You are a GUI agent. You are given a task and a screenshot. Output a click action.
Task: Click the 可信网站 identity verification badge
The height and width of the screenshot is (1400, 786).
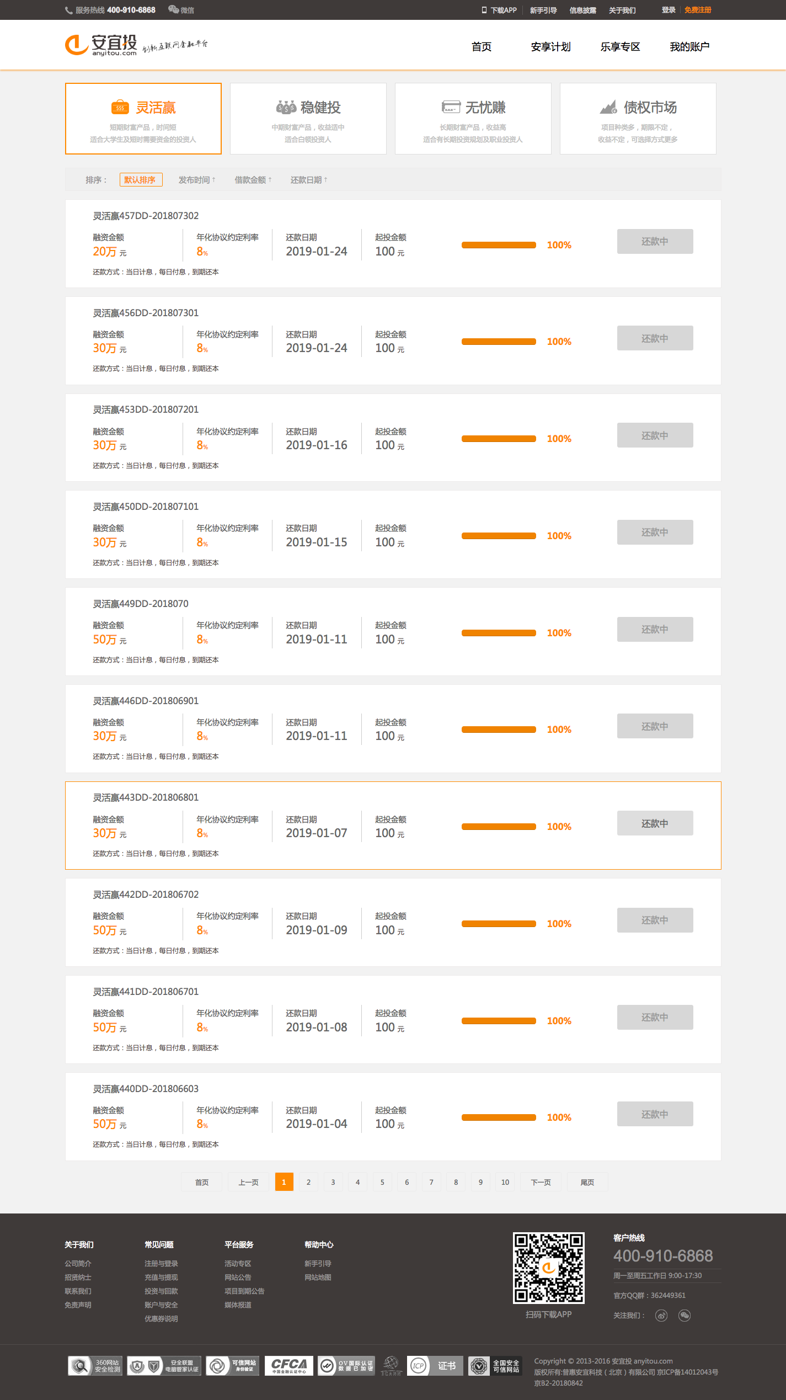232,1366
